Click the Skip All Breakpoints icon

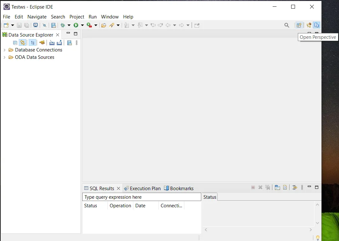tap(45, 25)
